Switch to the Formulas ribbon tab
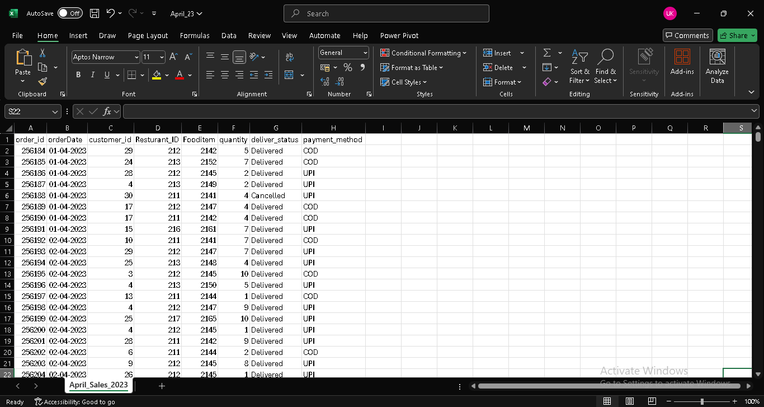764x407 pixels. click(x=195, y=35)
